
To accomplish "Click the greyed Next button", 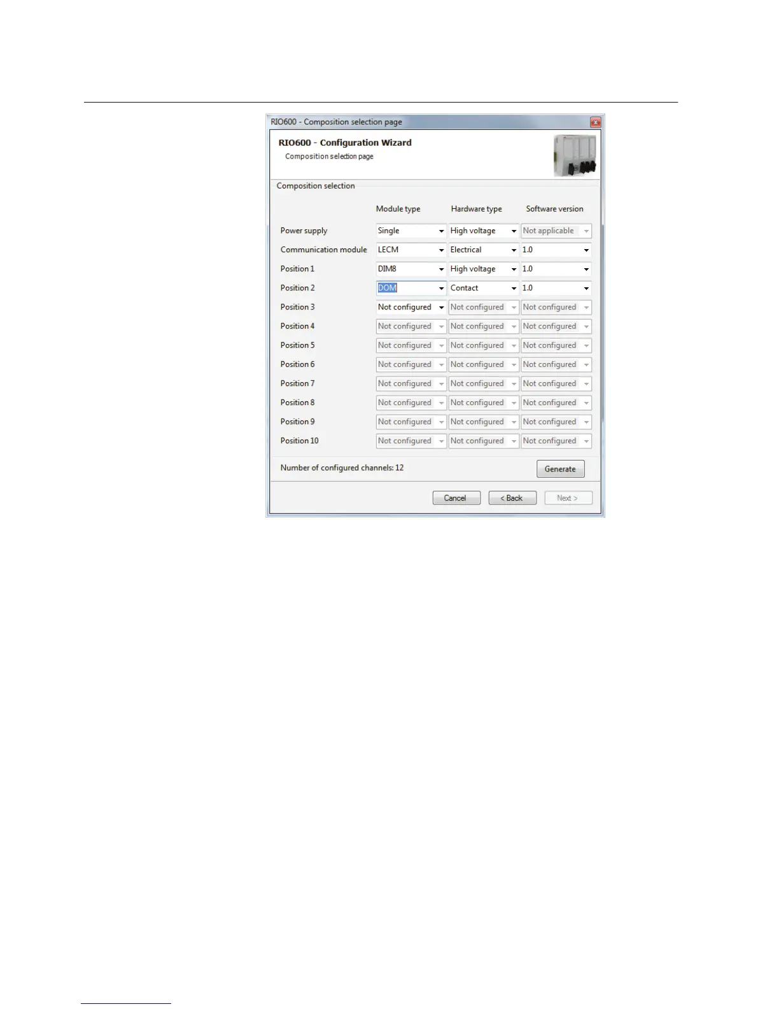I will [x=568, y=498].
